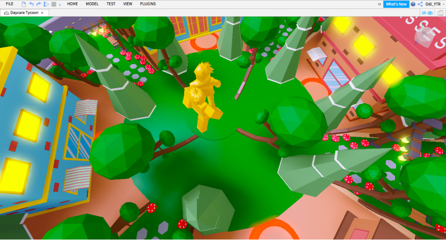
Task: Click the Undo arrow icon
Action: pyautogui.click(x=31, y=4)
